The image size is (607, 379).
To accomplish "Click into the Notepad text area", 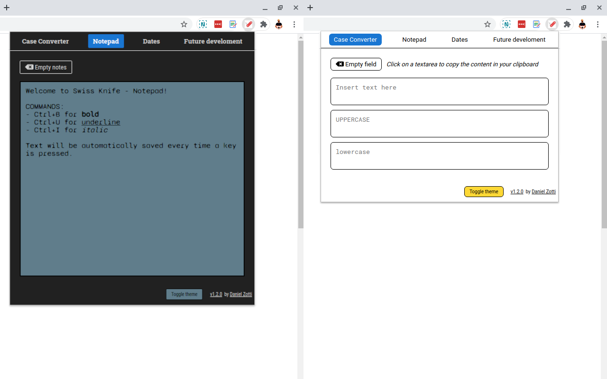I will pyautogui.click(x=132, y=179).
